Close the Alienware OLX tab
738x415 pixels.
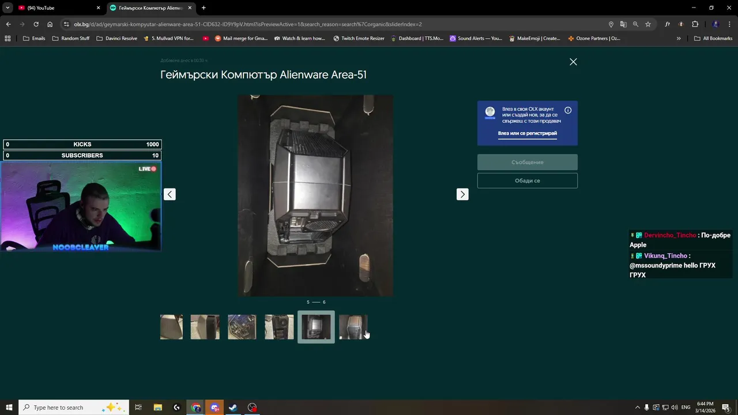click(190, 8)
